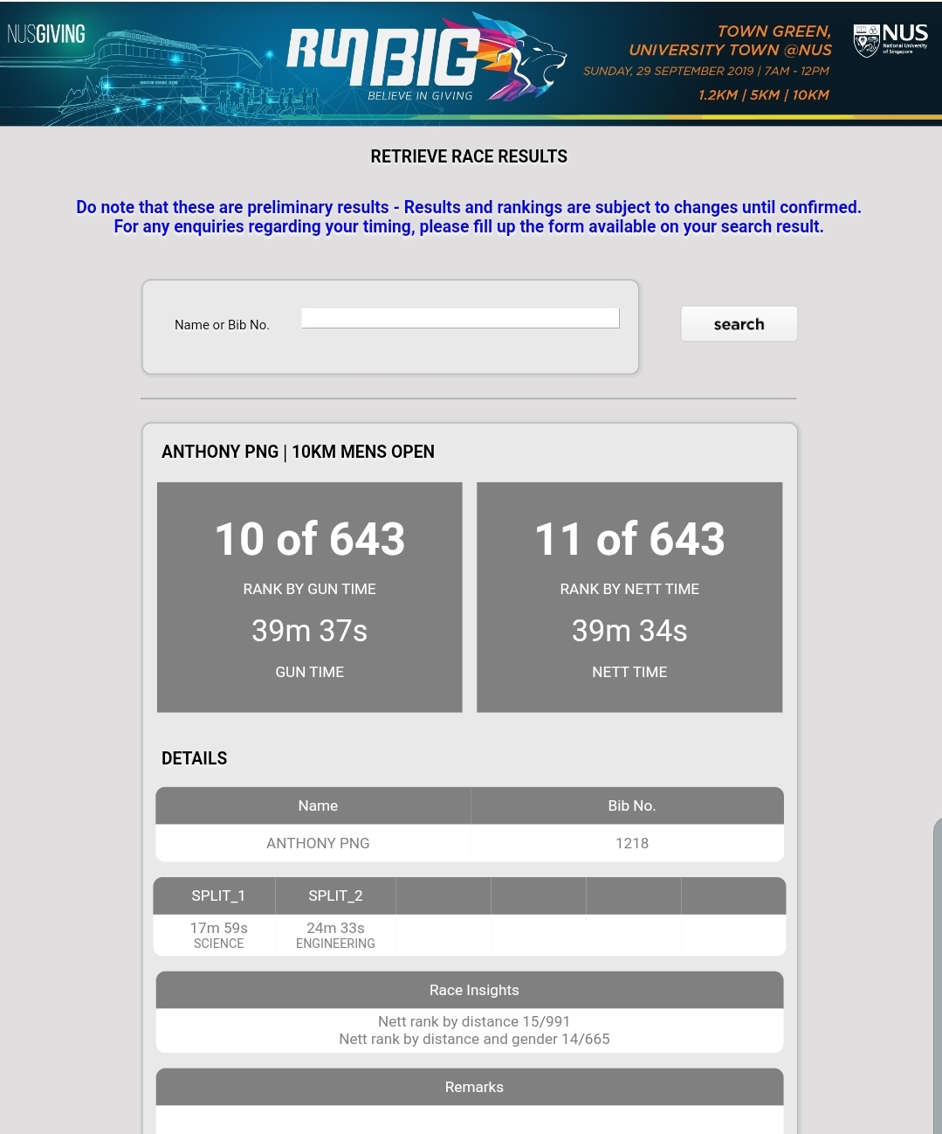Select 'Nett rank by distance and gender 14/665'
942x1134 pixels.
click(x=474, y=1039)
